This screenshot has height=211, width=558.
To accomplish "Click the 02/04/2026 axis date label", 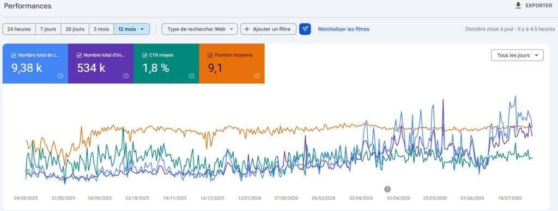I will point(361,198).
